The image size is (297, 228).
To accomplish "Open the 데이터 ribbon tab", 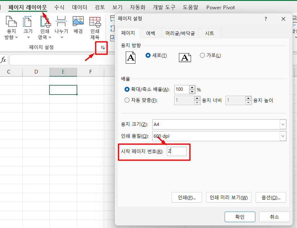I will coord(79,7).
